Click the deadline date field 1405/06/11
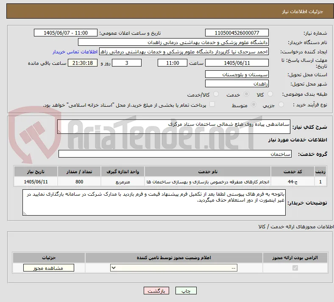This screenshot has height=302, width=334. coord(237,63)
